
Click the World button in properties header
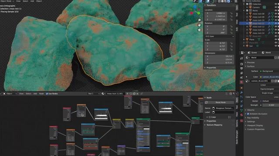(266, 53)
